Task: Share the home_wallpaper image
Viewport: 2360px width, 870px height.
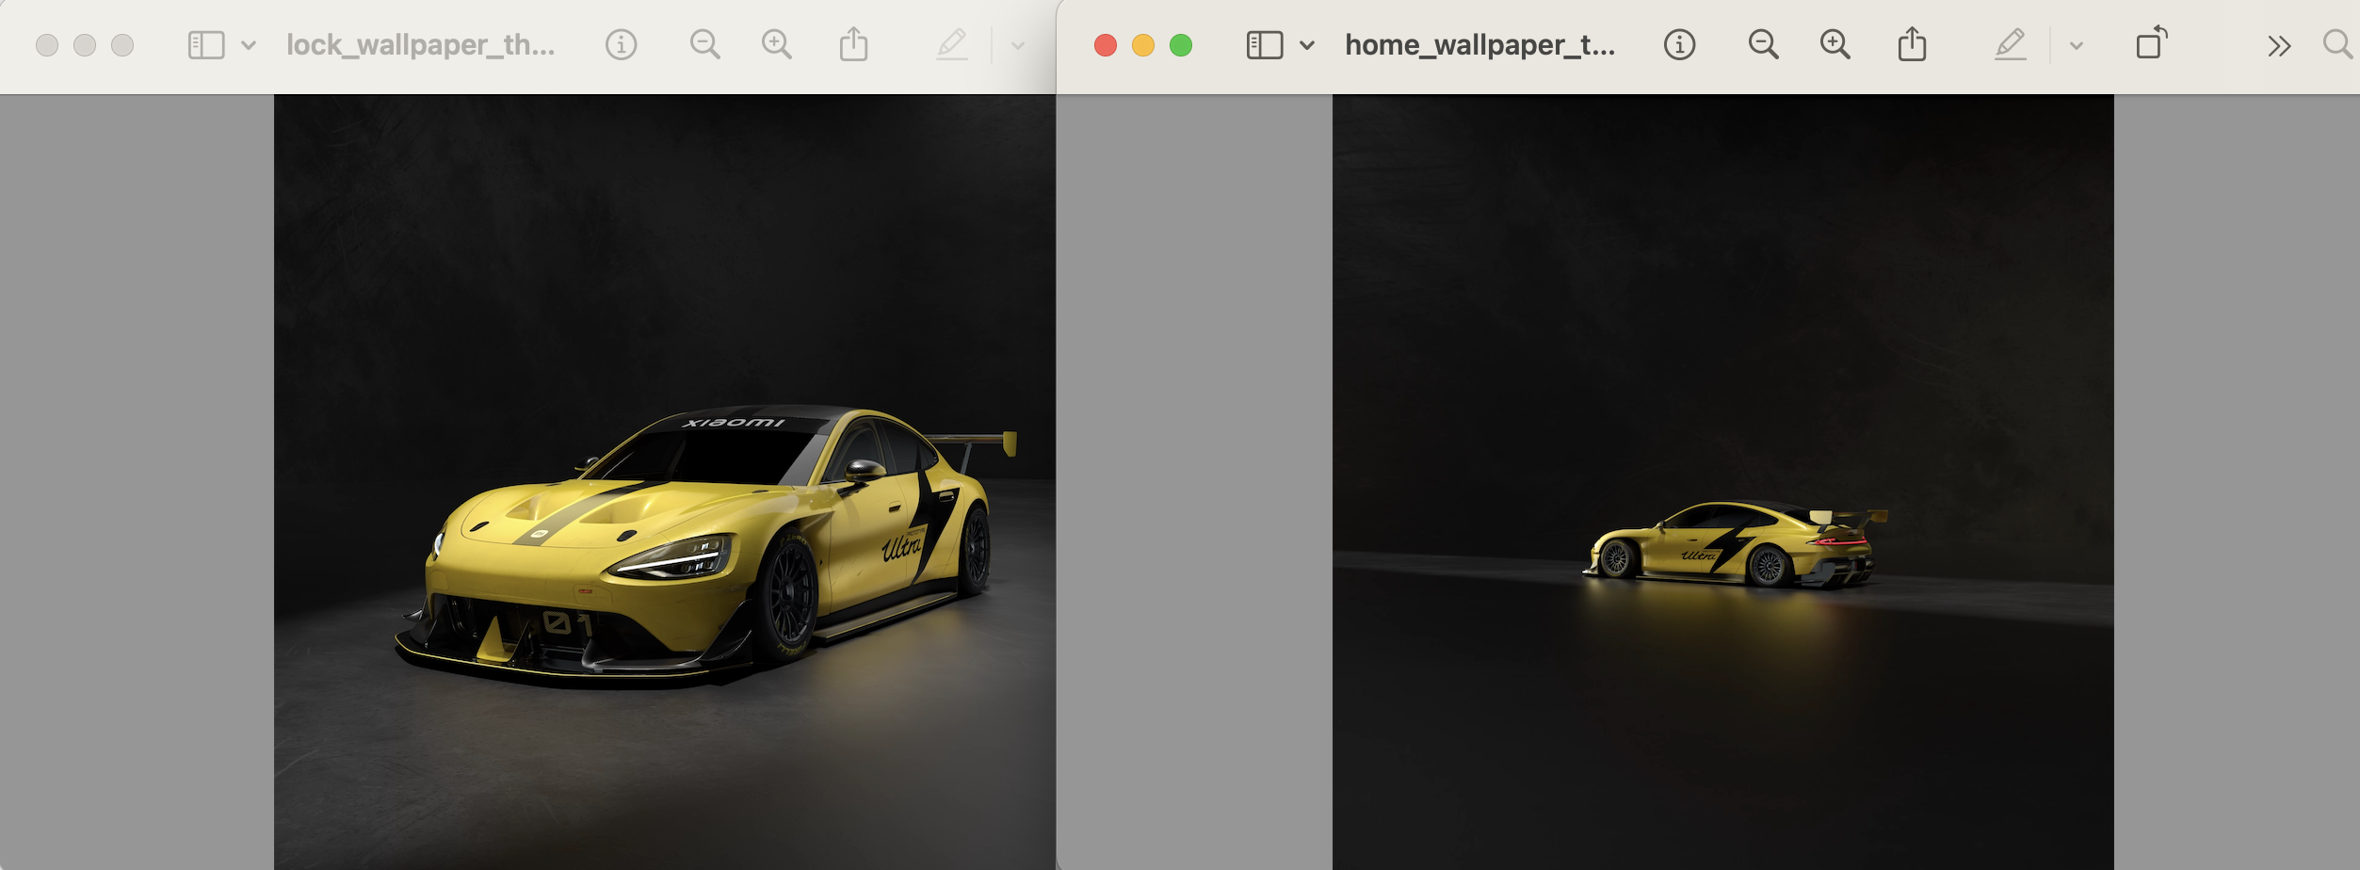Action: (x=1912, y=44)
